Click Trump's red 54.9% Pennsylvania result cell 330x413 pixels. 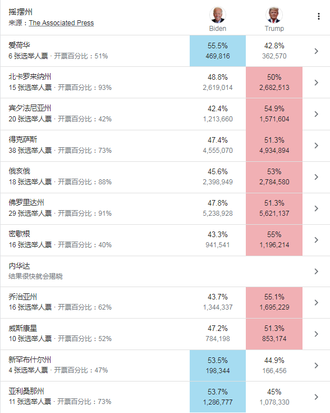pyautogui.click(x=274, y=114)
